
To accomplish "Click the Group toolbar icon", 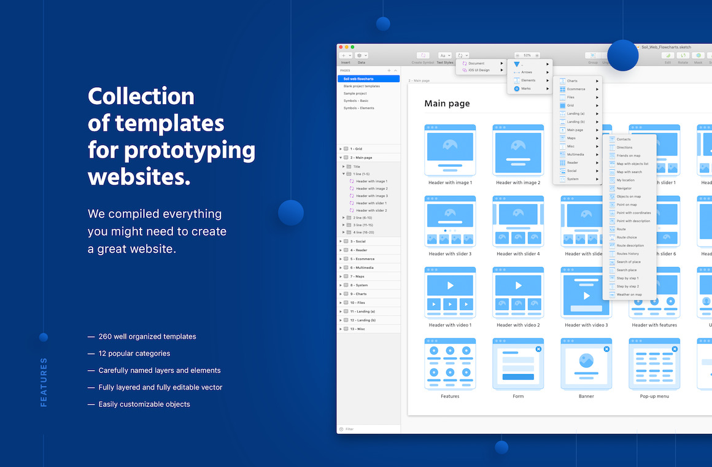I will (592, 55).
